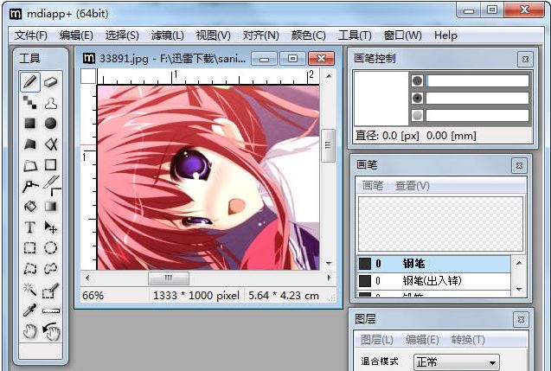Select the polygon selection tool
This screenshot has height=371, width=551.
click(30, 269)
